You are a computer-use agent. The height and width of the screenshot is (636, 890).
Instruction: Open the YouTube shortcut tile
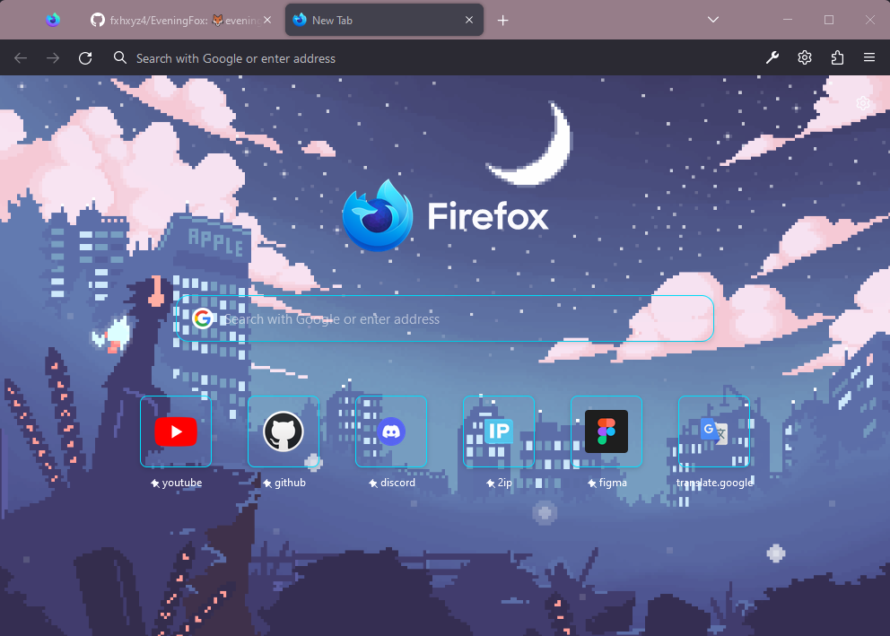(x=176, y=431)
